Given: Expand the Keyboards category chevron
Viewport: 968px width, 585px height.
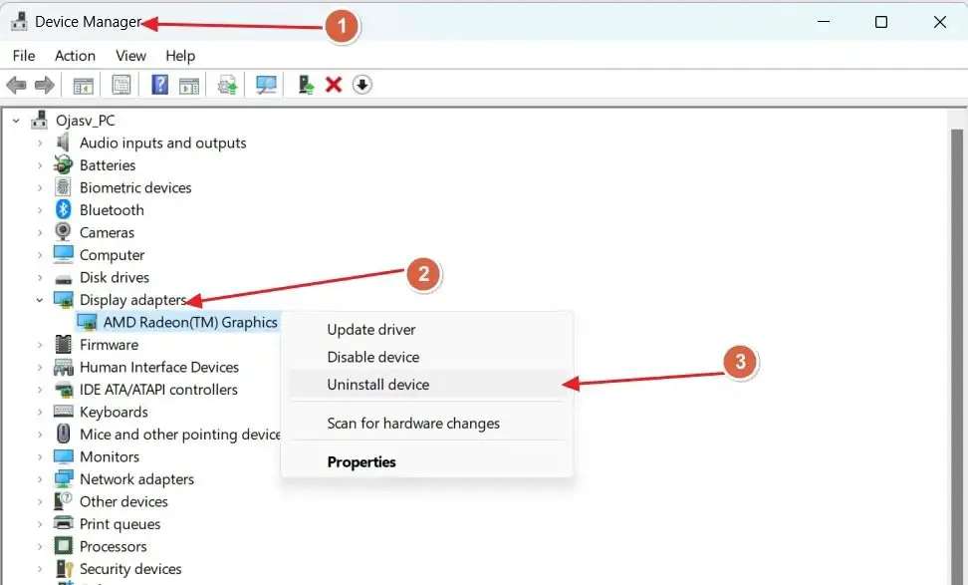Looking at the screenshot, I should coord(40,412).
